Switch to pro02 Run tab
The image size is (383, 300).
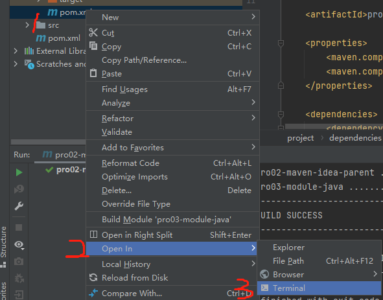(60, 155)
